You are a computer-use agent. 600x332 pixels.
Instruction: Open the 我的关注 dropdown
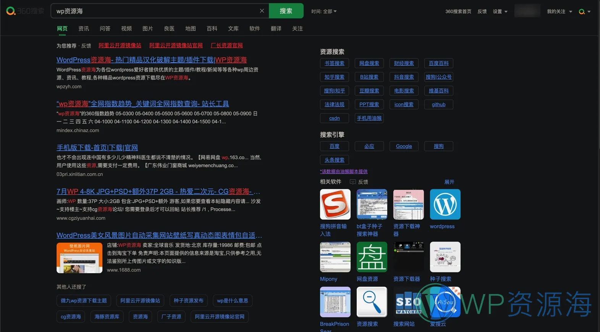click(x=559, y=11)
